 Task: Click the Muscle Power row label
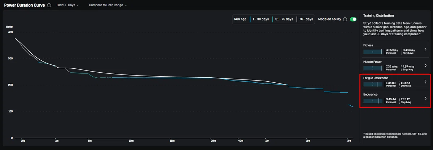[372, 62]
